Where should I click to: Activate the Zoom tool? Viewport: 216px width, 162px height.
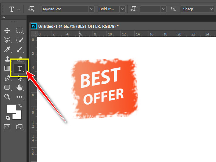point(7,97)
